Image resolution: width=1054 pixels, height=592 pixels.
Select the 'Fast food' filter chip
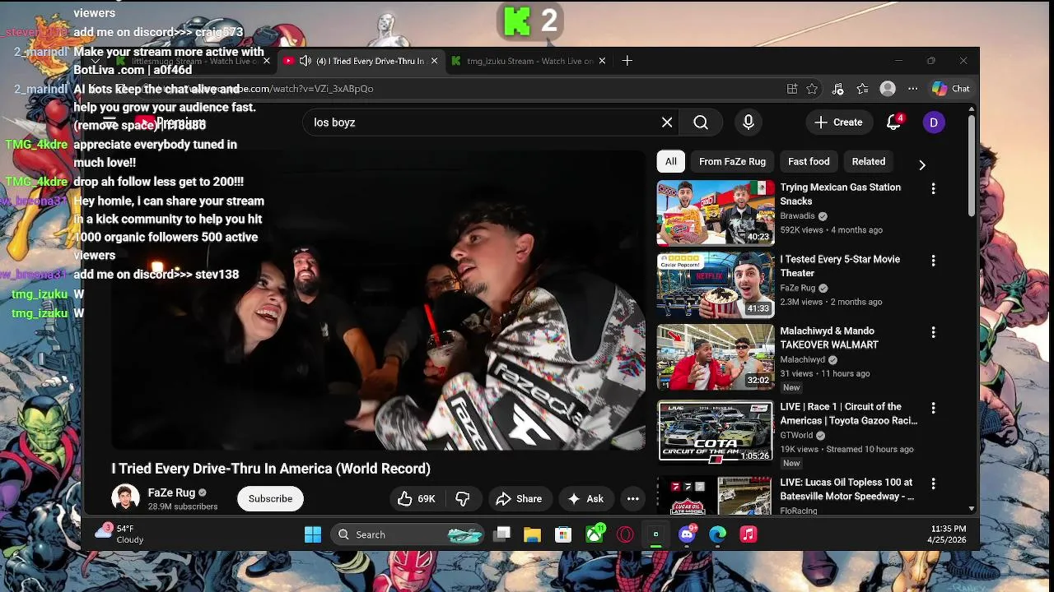(809, 161)
